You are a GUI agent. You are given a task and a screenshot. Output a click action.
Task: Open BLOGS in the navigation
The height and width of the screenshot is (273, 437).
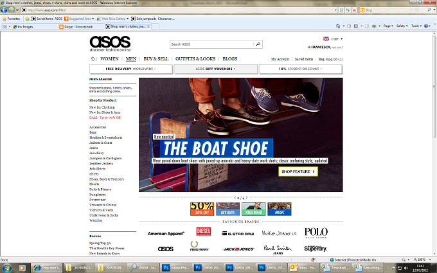click(230, 59)
